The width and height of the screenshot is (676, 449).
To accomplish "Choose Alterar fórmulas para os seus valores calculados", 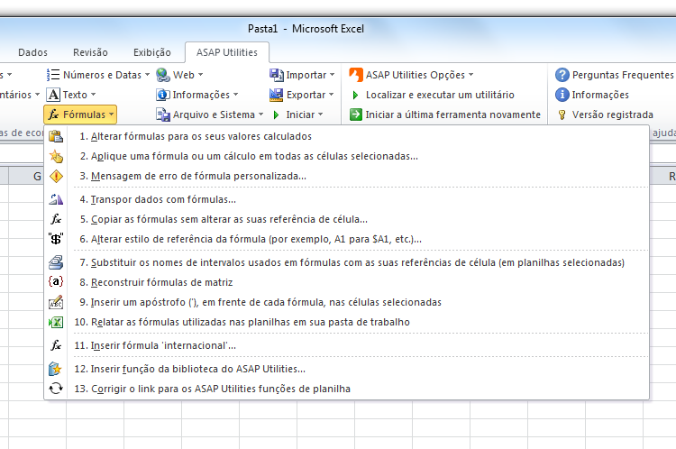I will (347, 136).
